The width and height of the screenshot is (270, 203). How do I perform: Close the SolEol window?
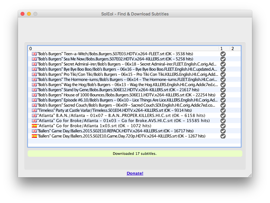point(22,14)
